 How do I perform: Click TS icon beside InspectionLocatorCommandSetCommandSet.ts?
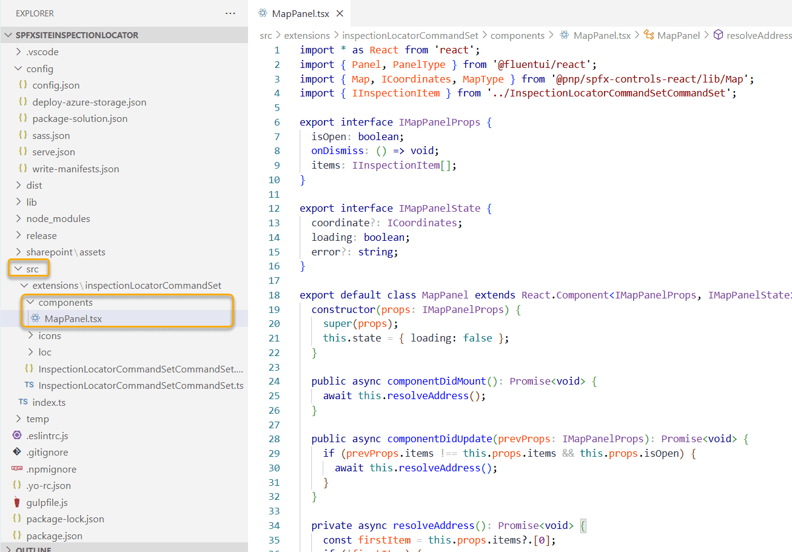[29, 385]
